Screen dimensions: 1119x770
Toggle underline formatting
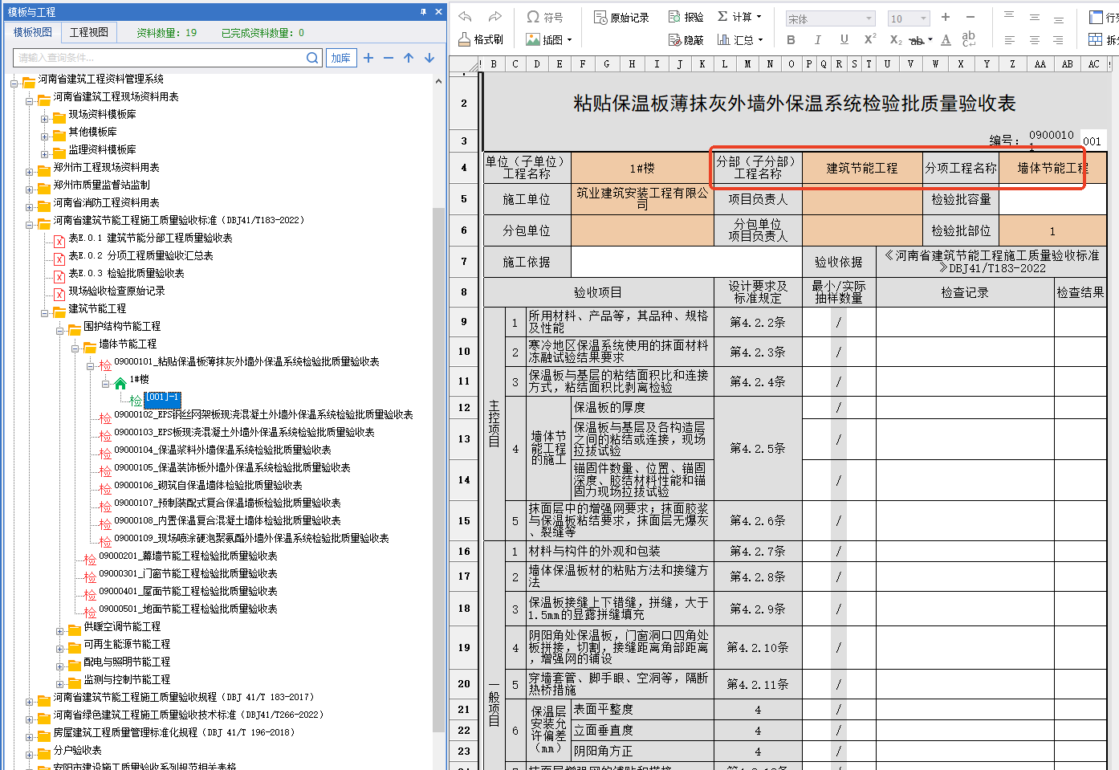[844, 39]
